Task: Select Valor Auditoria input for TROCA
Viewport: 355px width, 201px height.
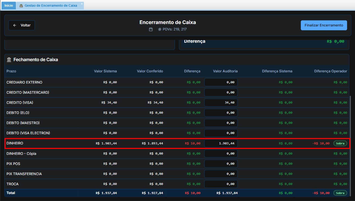Action: [x=221, y=184]
